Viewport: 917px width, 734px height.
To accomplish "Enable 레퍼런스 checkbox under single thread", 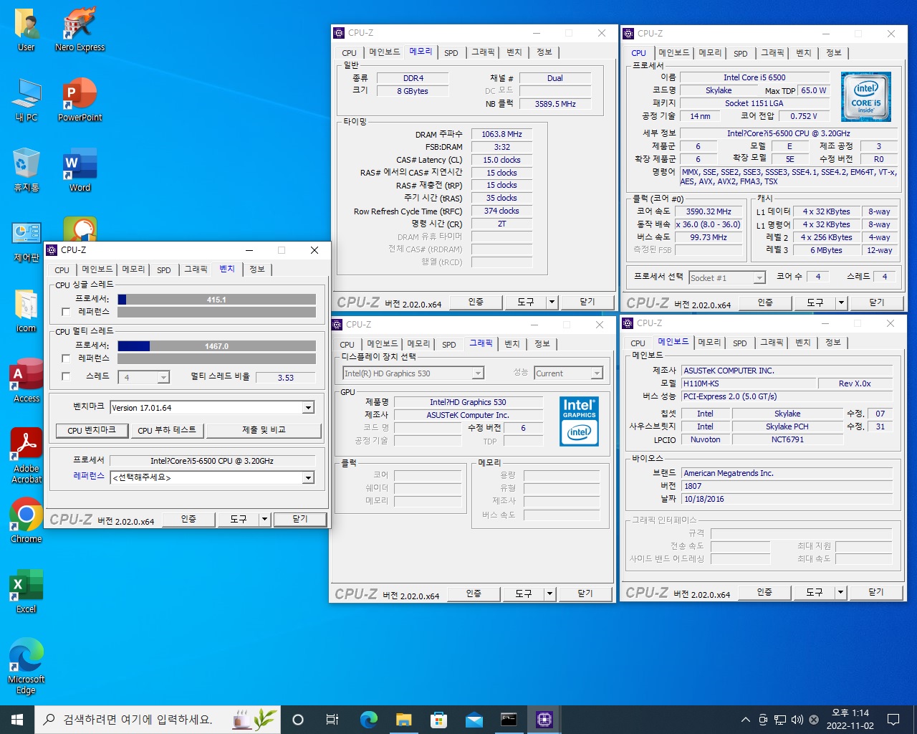I will pyautogui.click(x=66, y=312).
